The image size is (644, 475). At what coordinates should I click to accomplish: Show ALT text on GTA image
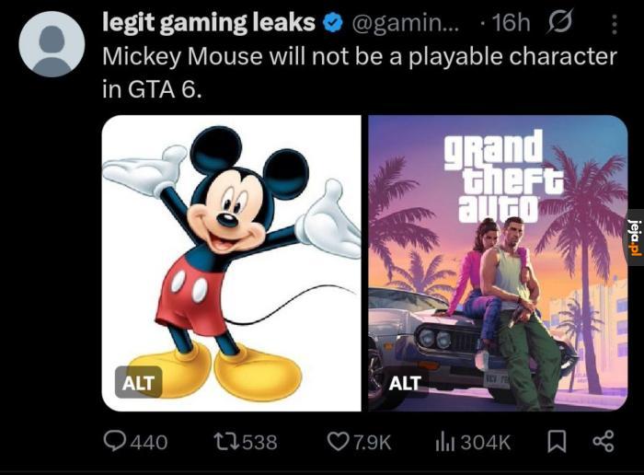click(x=405, y=383)
